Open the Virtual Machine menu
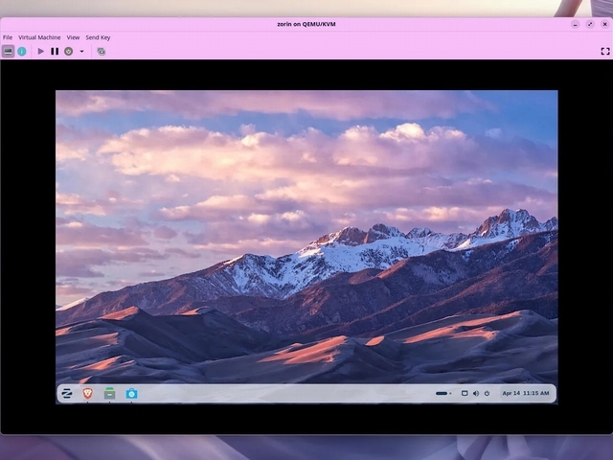 coord(39,37)
